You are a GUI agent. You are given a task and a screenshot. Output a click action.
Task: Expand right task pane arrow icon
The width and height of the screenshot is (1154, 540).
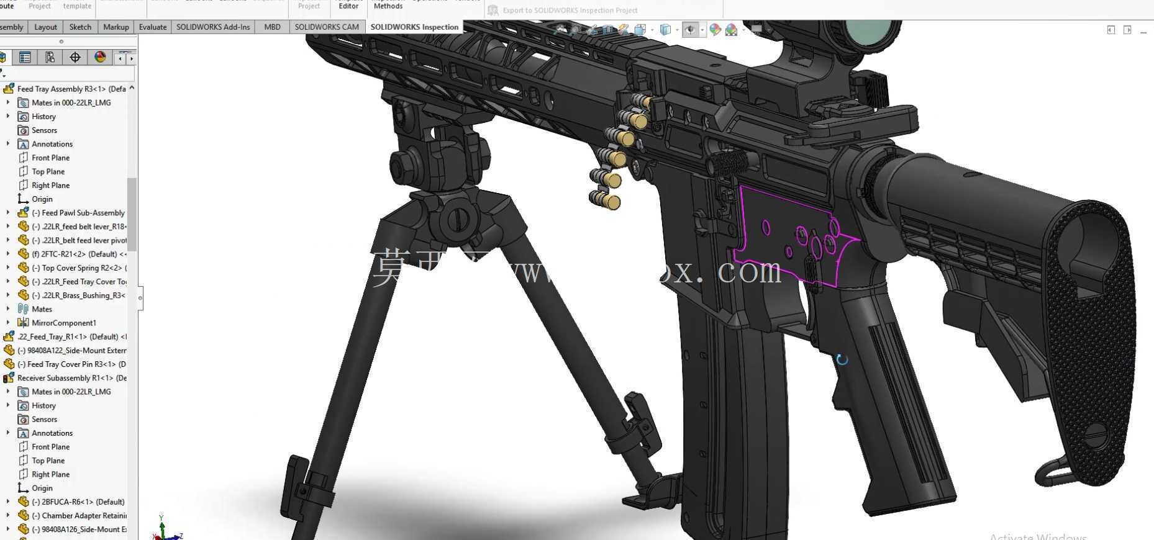click(x=1127, y=30)
